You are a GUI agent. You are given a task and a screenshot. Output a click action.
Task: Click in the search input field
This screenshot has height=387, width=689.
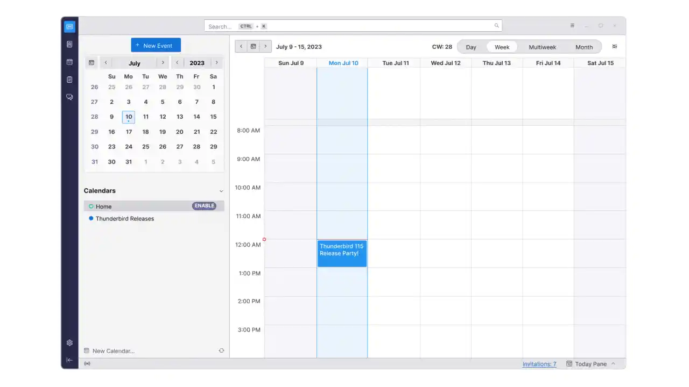[353, 26]
